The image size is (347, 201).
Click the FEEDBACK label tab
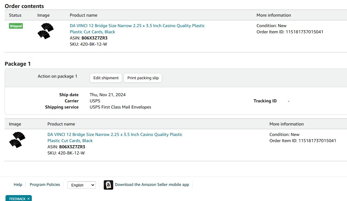(x=17, y=199)
